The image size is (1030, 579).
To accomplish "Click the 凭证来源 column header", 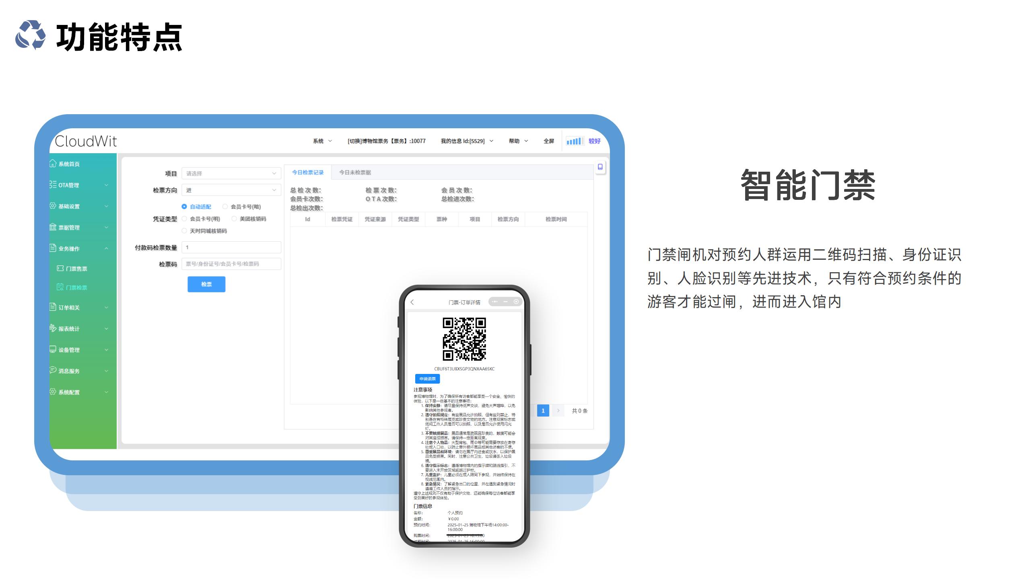I will pos(375,219).
